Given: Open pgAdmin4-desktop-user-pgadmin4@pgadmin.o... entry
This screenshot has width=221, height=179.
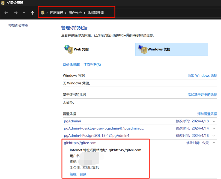Looking at the screenshot, I should (x=104, y=128).
